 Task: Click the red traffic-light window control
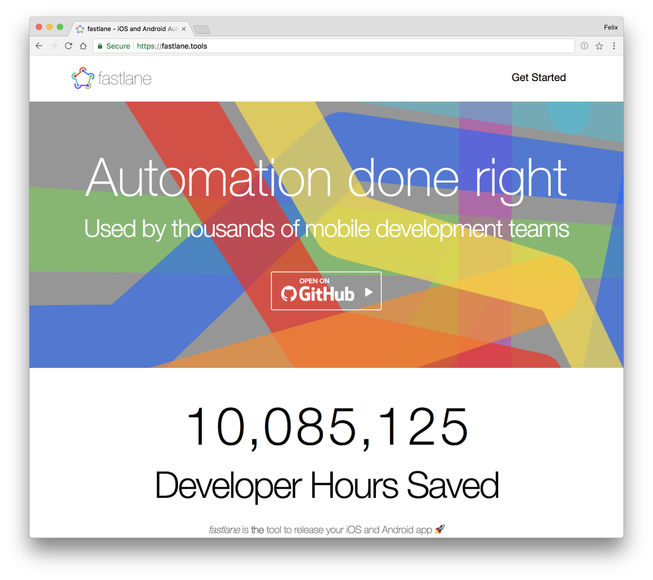38,26
